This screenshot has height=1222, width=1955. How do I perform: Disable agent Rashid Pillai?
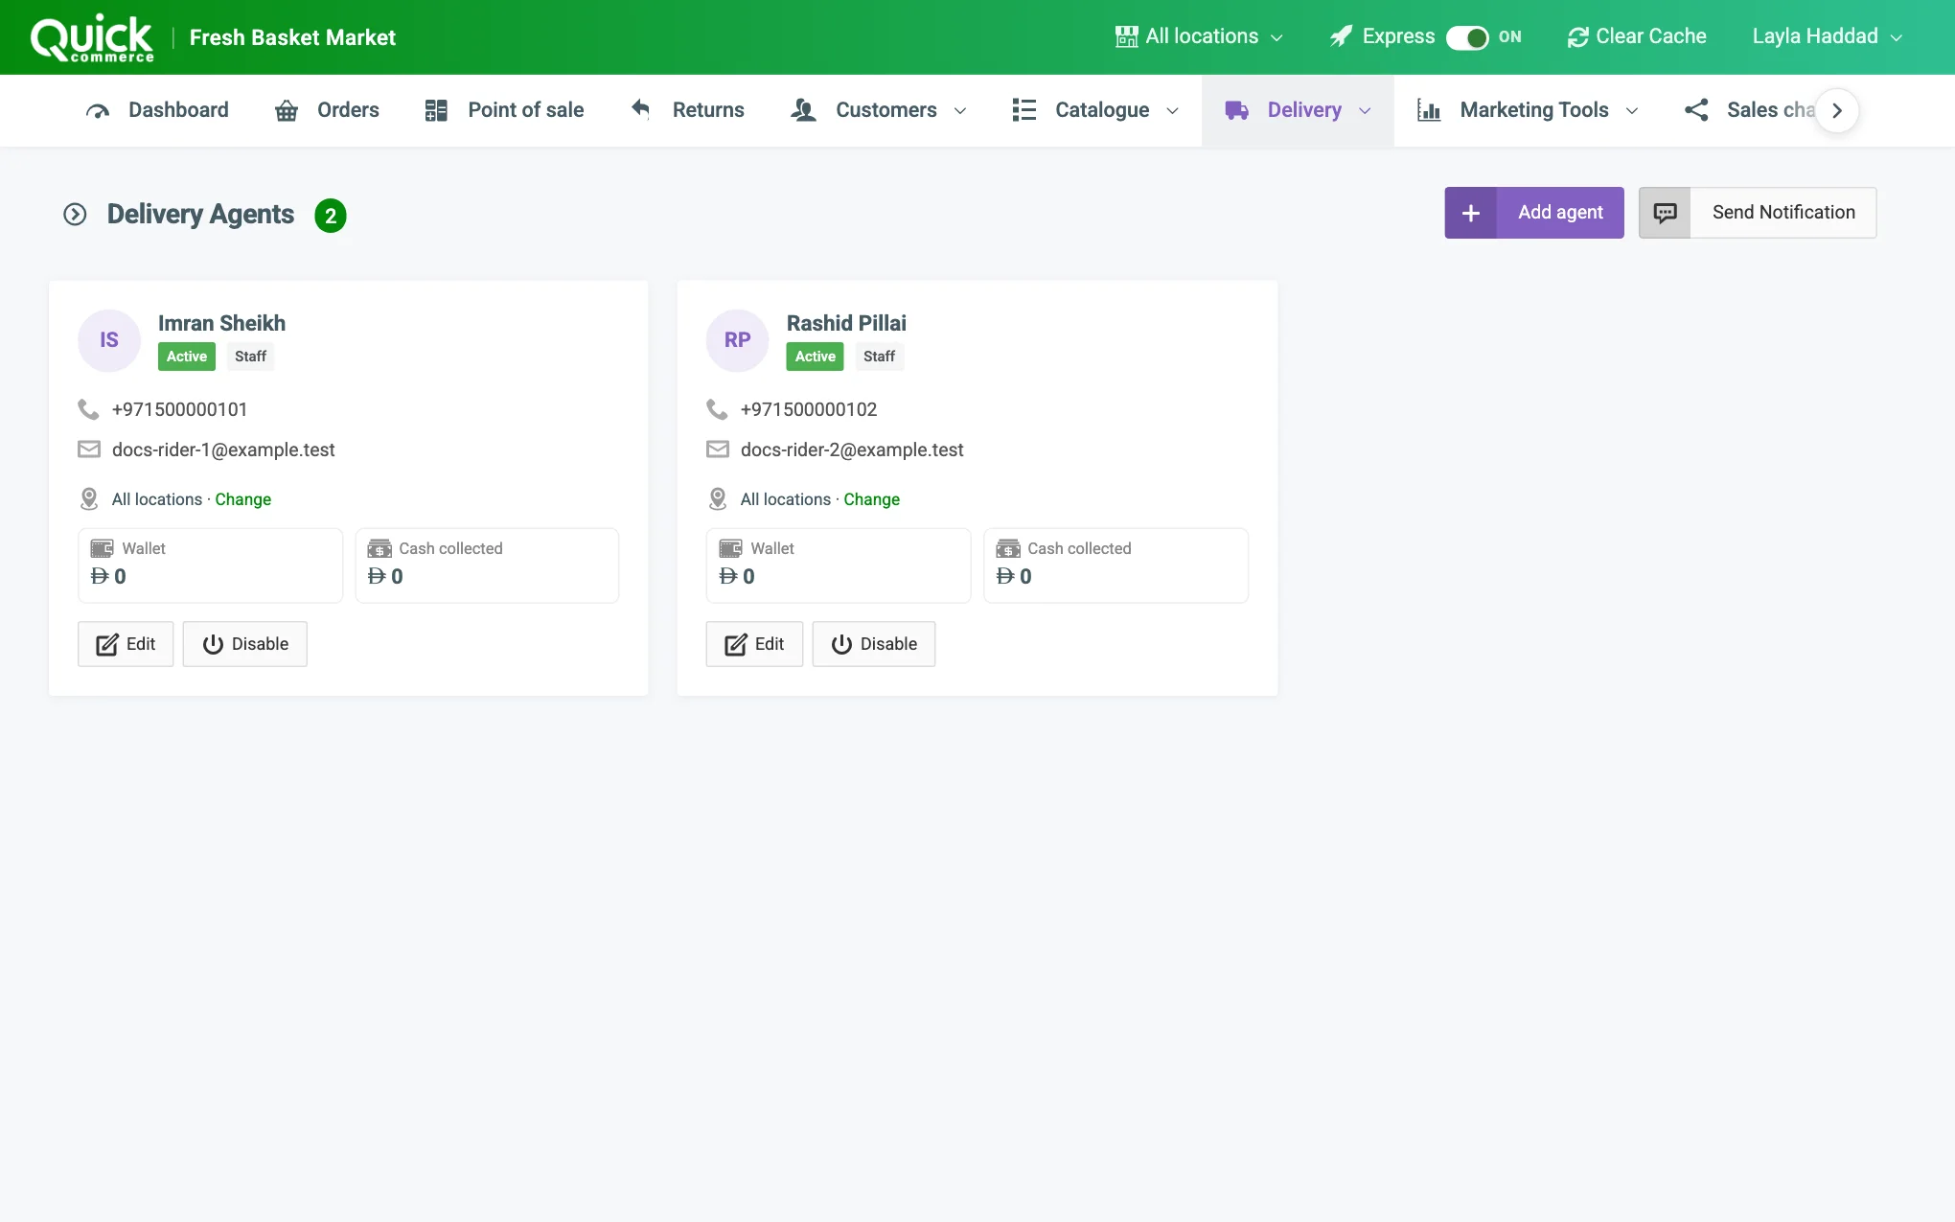point(874,644)
